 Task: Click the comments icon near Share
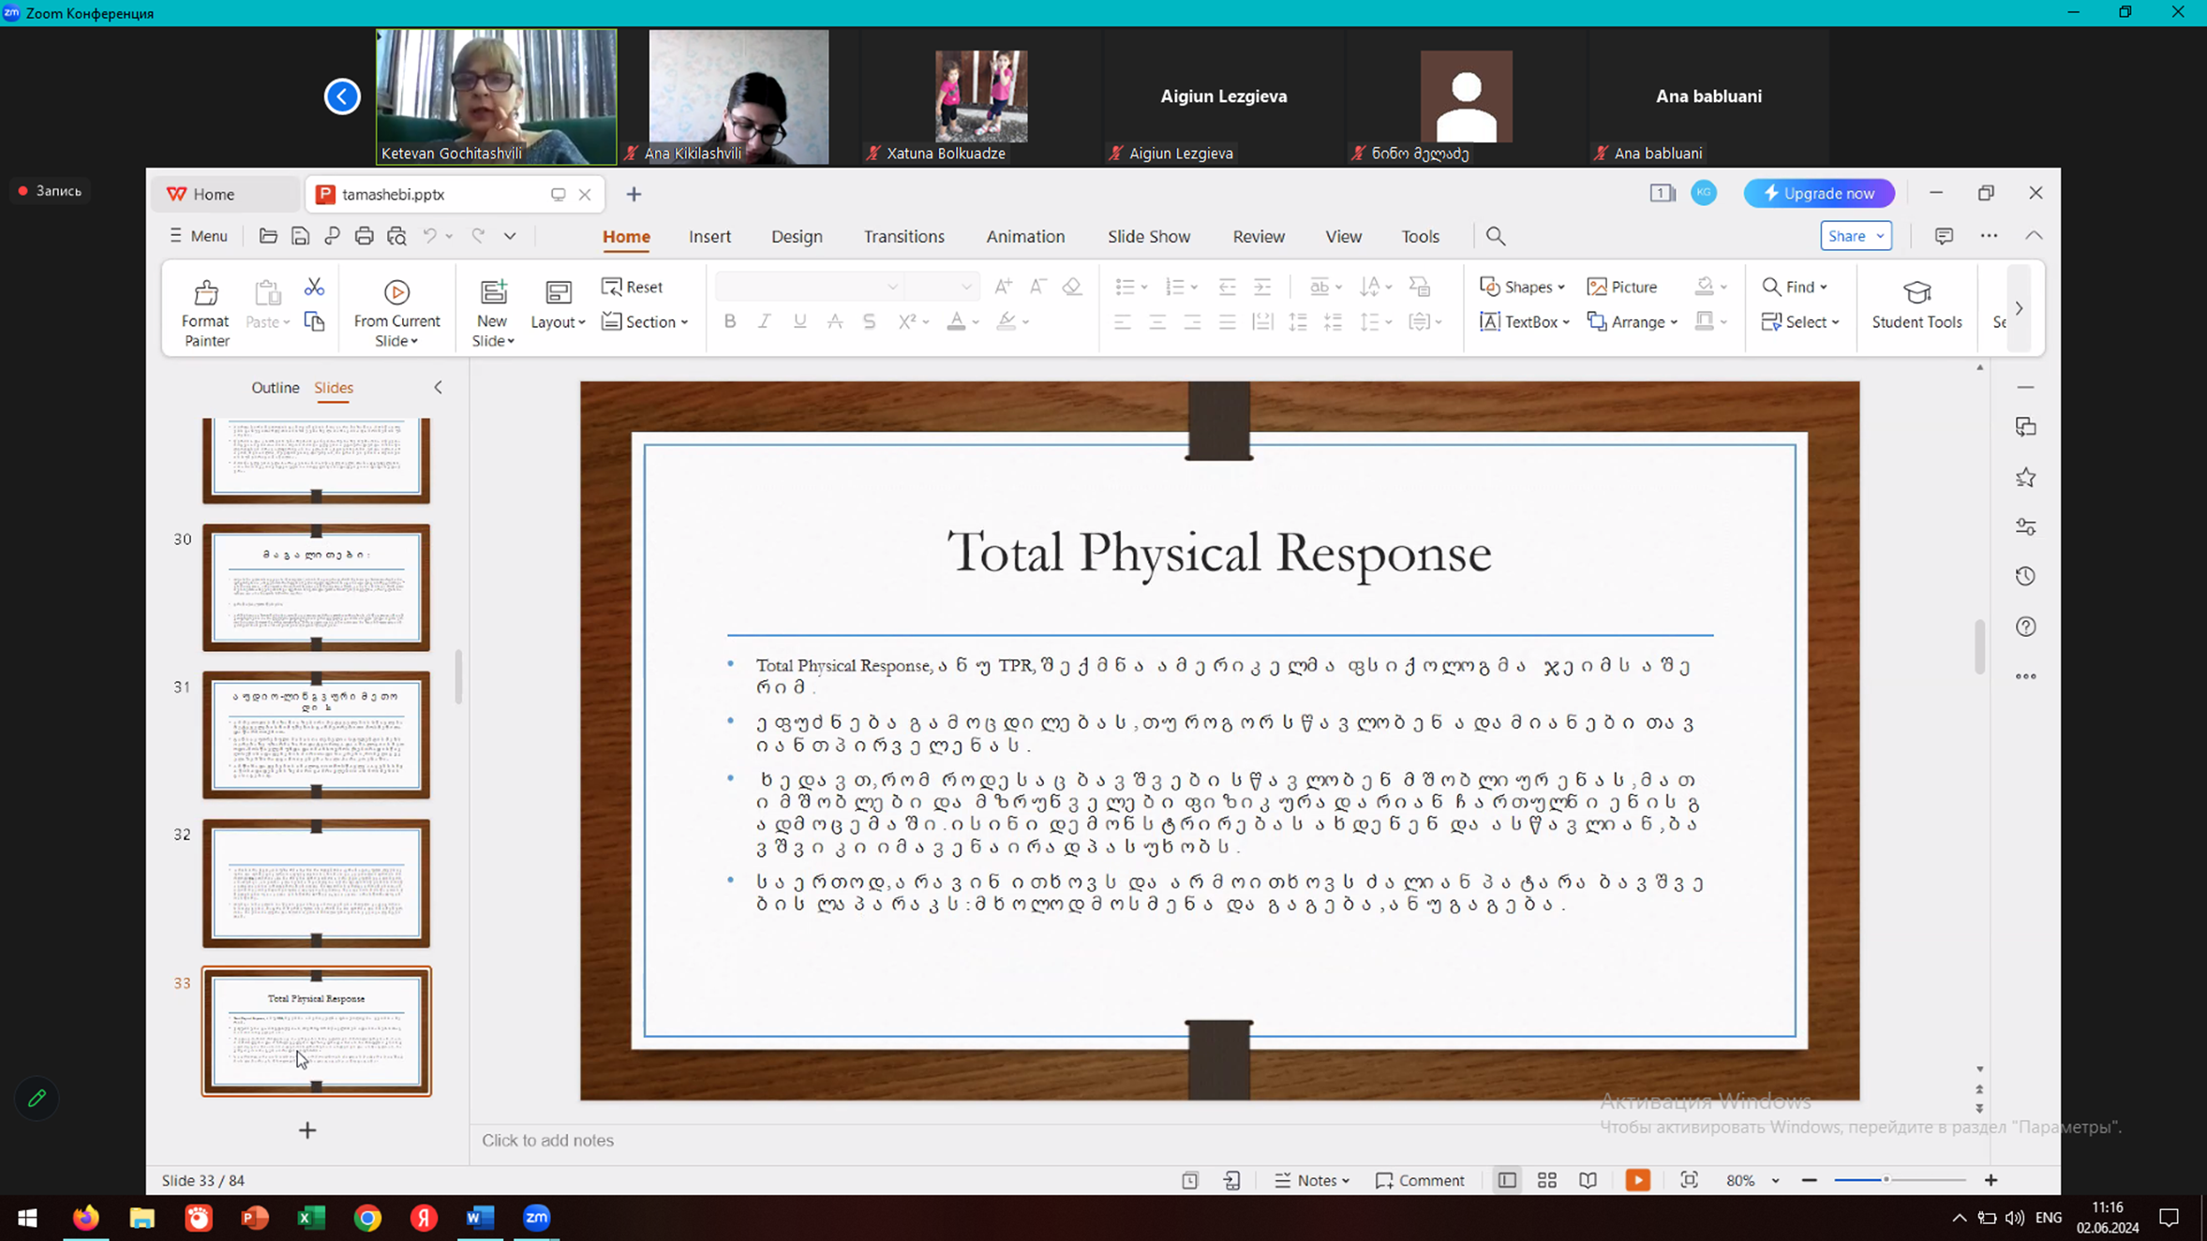pos(1944,236)
